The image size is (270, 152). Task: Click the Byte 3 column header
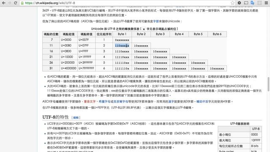coord(160,34)
